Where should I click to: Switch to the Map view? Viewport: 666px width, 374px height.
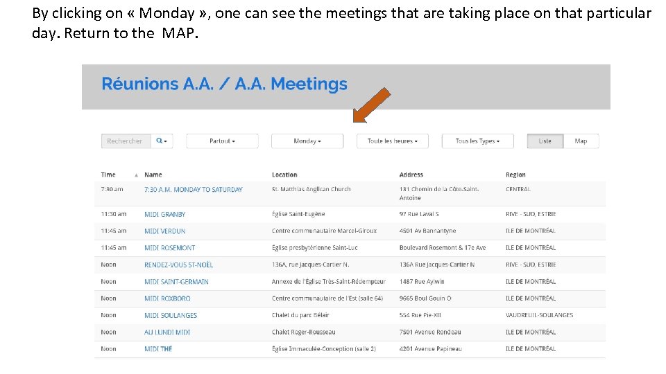581,141
